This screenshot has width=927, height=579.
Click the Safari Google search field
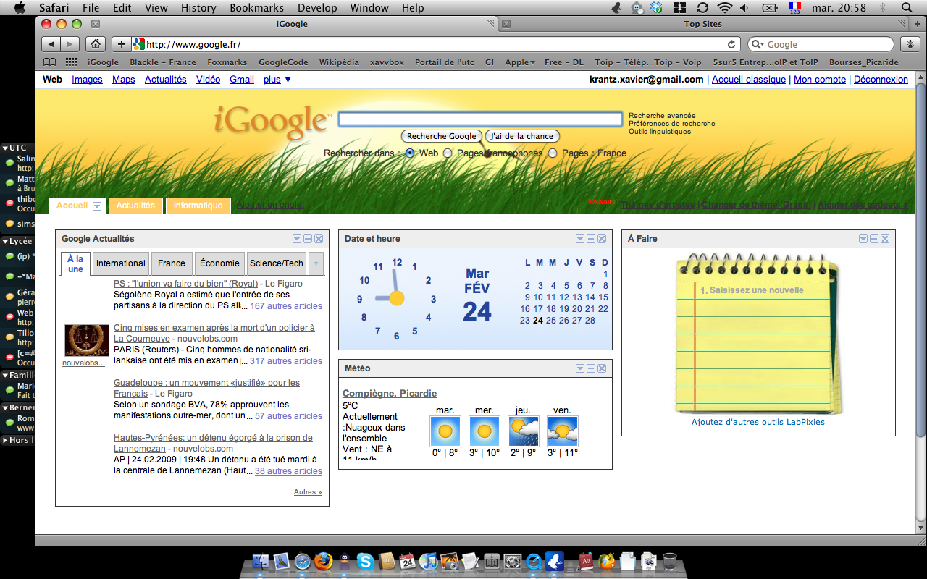point(821,44)
